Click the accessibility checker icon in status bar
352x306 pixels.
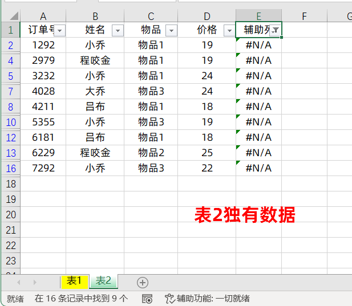(x=169, y=299)
